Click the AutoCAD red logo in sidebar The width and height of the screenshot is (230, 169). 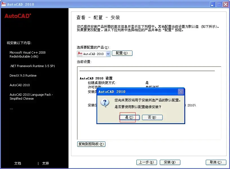coord(18,16)
